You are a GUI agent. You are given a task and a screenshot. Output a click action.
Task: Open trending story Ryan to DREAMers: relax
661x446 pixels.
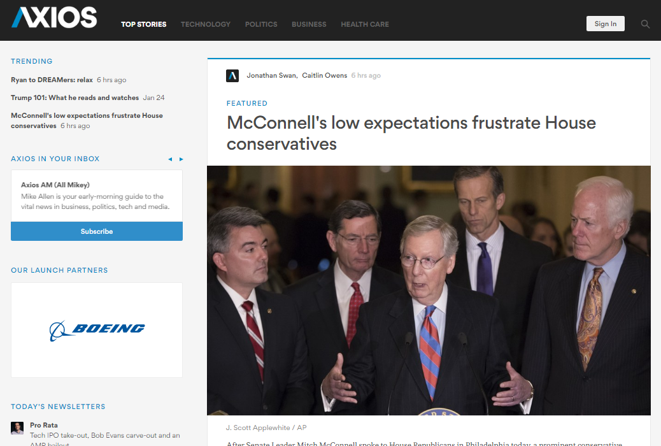pos(52,80)
